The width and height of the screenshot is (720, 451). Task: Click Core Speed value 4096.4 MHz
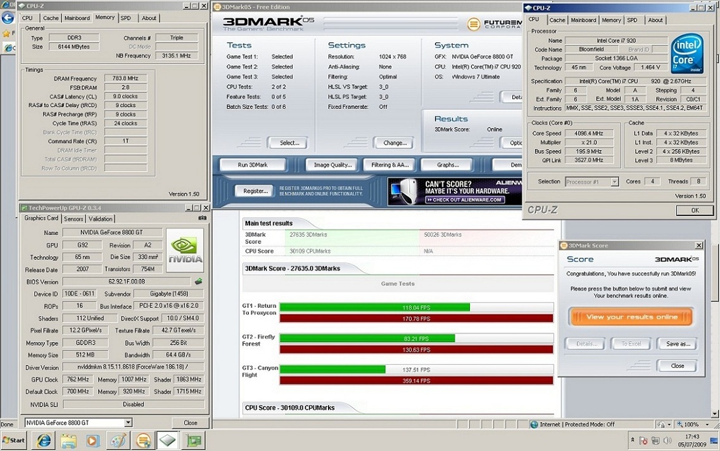pos(589,133)
